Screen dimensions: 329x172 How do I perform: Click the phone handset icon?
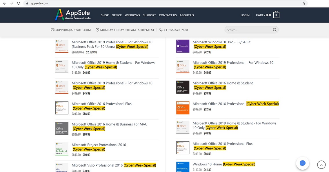pos(161,30)
